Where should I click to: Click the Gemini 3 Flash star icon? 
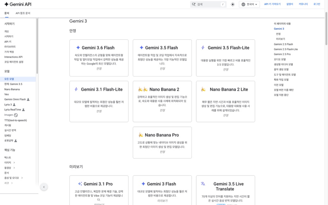pyautogui.click(x=143, y=184)
